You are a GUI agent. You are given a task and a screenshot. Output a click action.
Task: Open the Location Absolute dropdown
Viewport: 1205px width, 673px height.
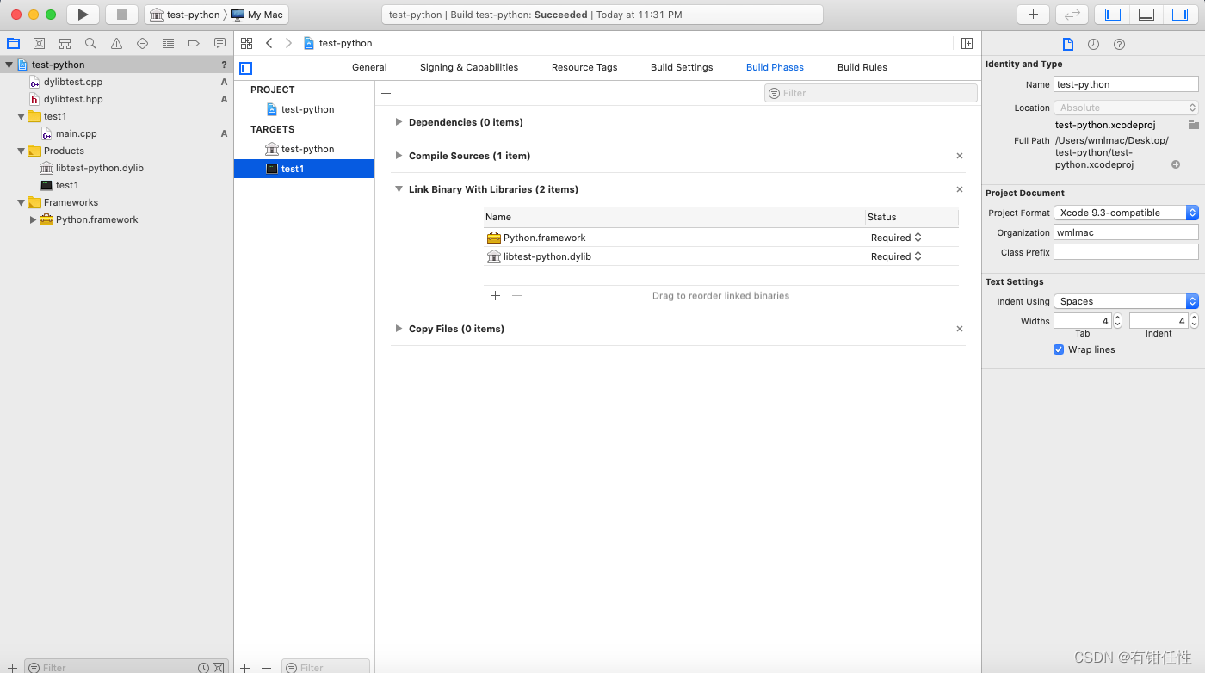1126,108
